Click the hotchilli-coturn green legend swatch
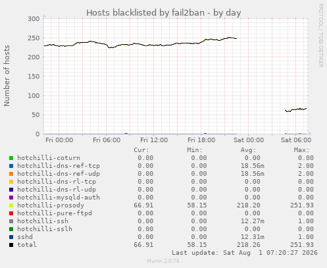 click(x=11, y=158)
